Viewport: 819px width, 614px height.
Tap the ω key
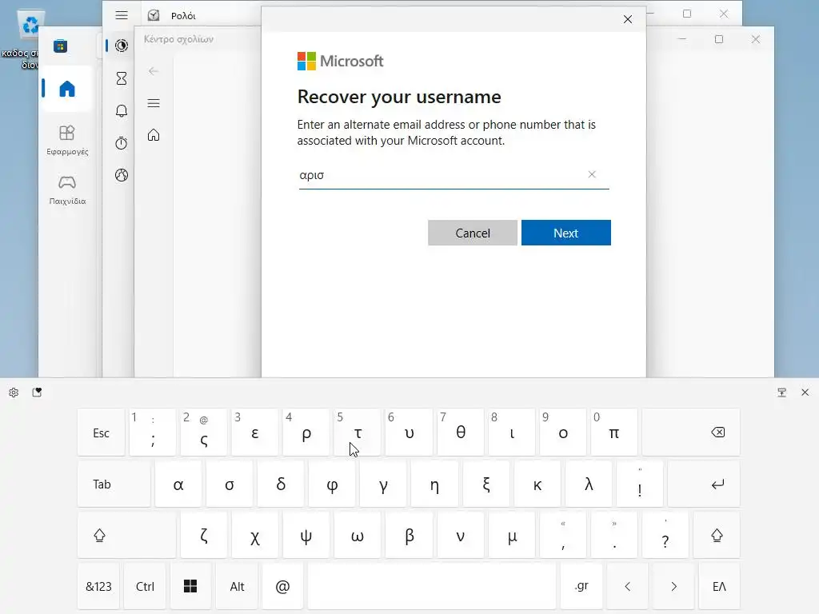tap(358, 535)
